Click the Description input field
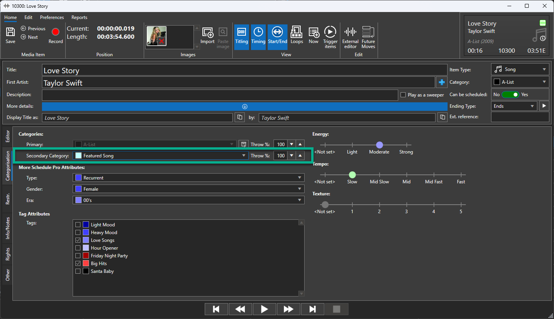Screen dimensions: 554x319 (x=220, y=95)
